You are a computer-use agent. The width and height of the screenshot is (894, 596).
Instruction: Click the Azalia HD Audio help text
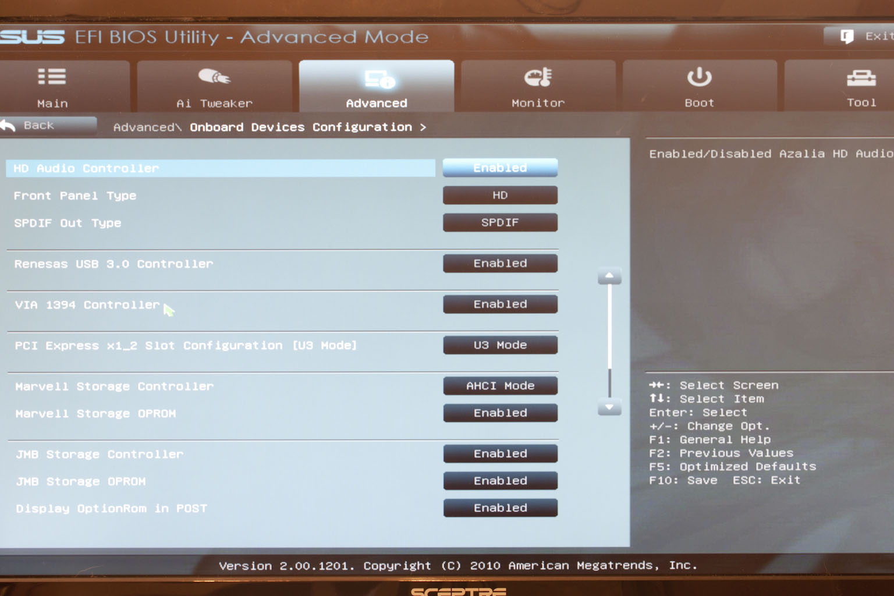tap(771, 154)
